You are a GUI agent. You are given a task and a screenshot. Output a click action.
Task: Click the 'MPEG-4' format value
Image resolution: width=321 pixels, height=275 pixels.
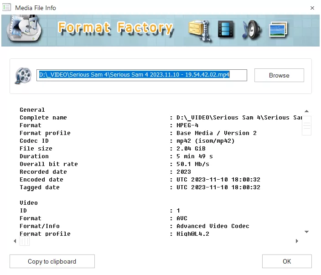pyautogui.click(x=187, y=125)
